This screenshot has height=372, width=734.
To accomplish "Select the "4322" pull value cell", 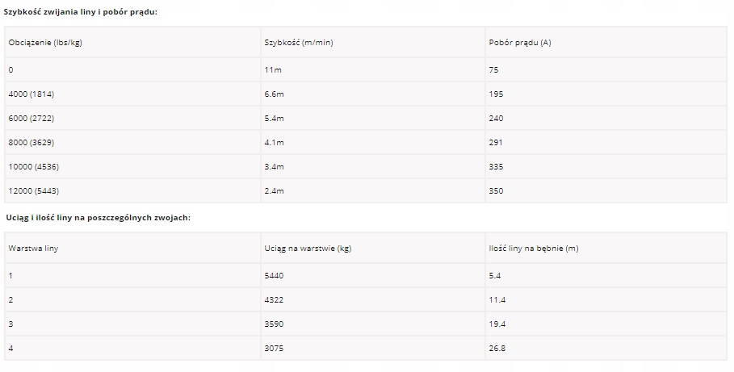I will click(274, 300).
